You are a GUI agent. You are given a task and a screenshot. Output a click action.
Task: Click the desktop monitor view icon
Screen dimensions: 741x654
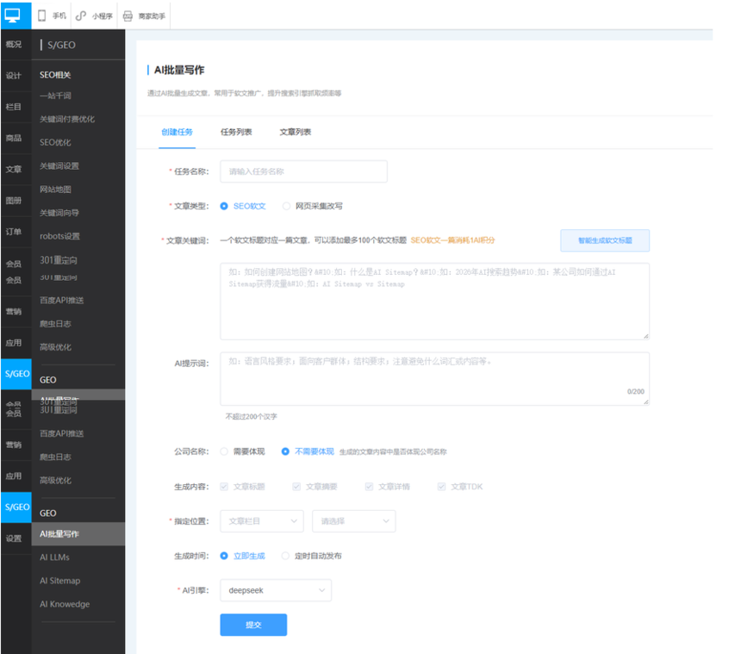pos(13,16)
